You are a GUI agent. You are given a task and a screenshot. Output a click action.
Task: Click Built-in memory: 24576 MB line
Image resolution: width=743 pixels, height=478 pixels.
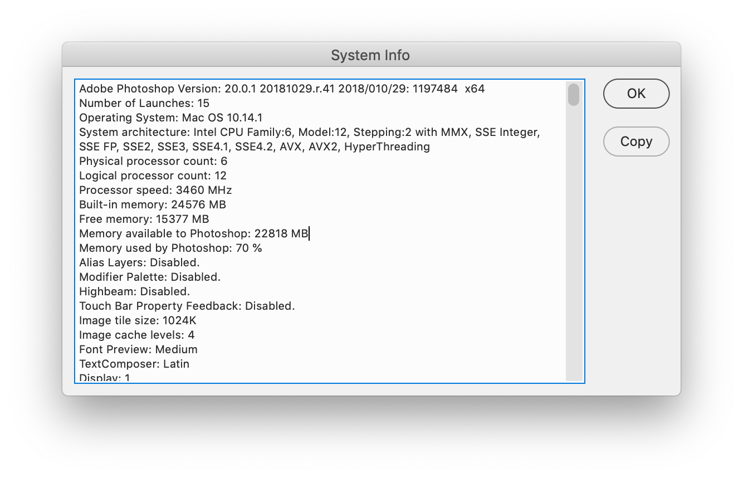[x=153, y=204]
